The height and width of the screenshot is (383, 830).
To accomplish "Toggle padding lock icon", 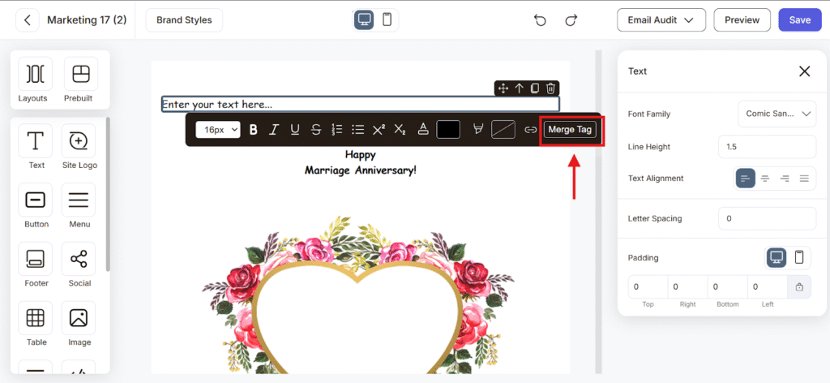I will (x=798, y=286).
